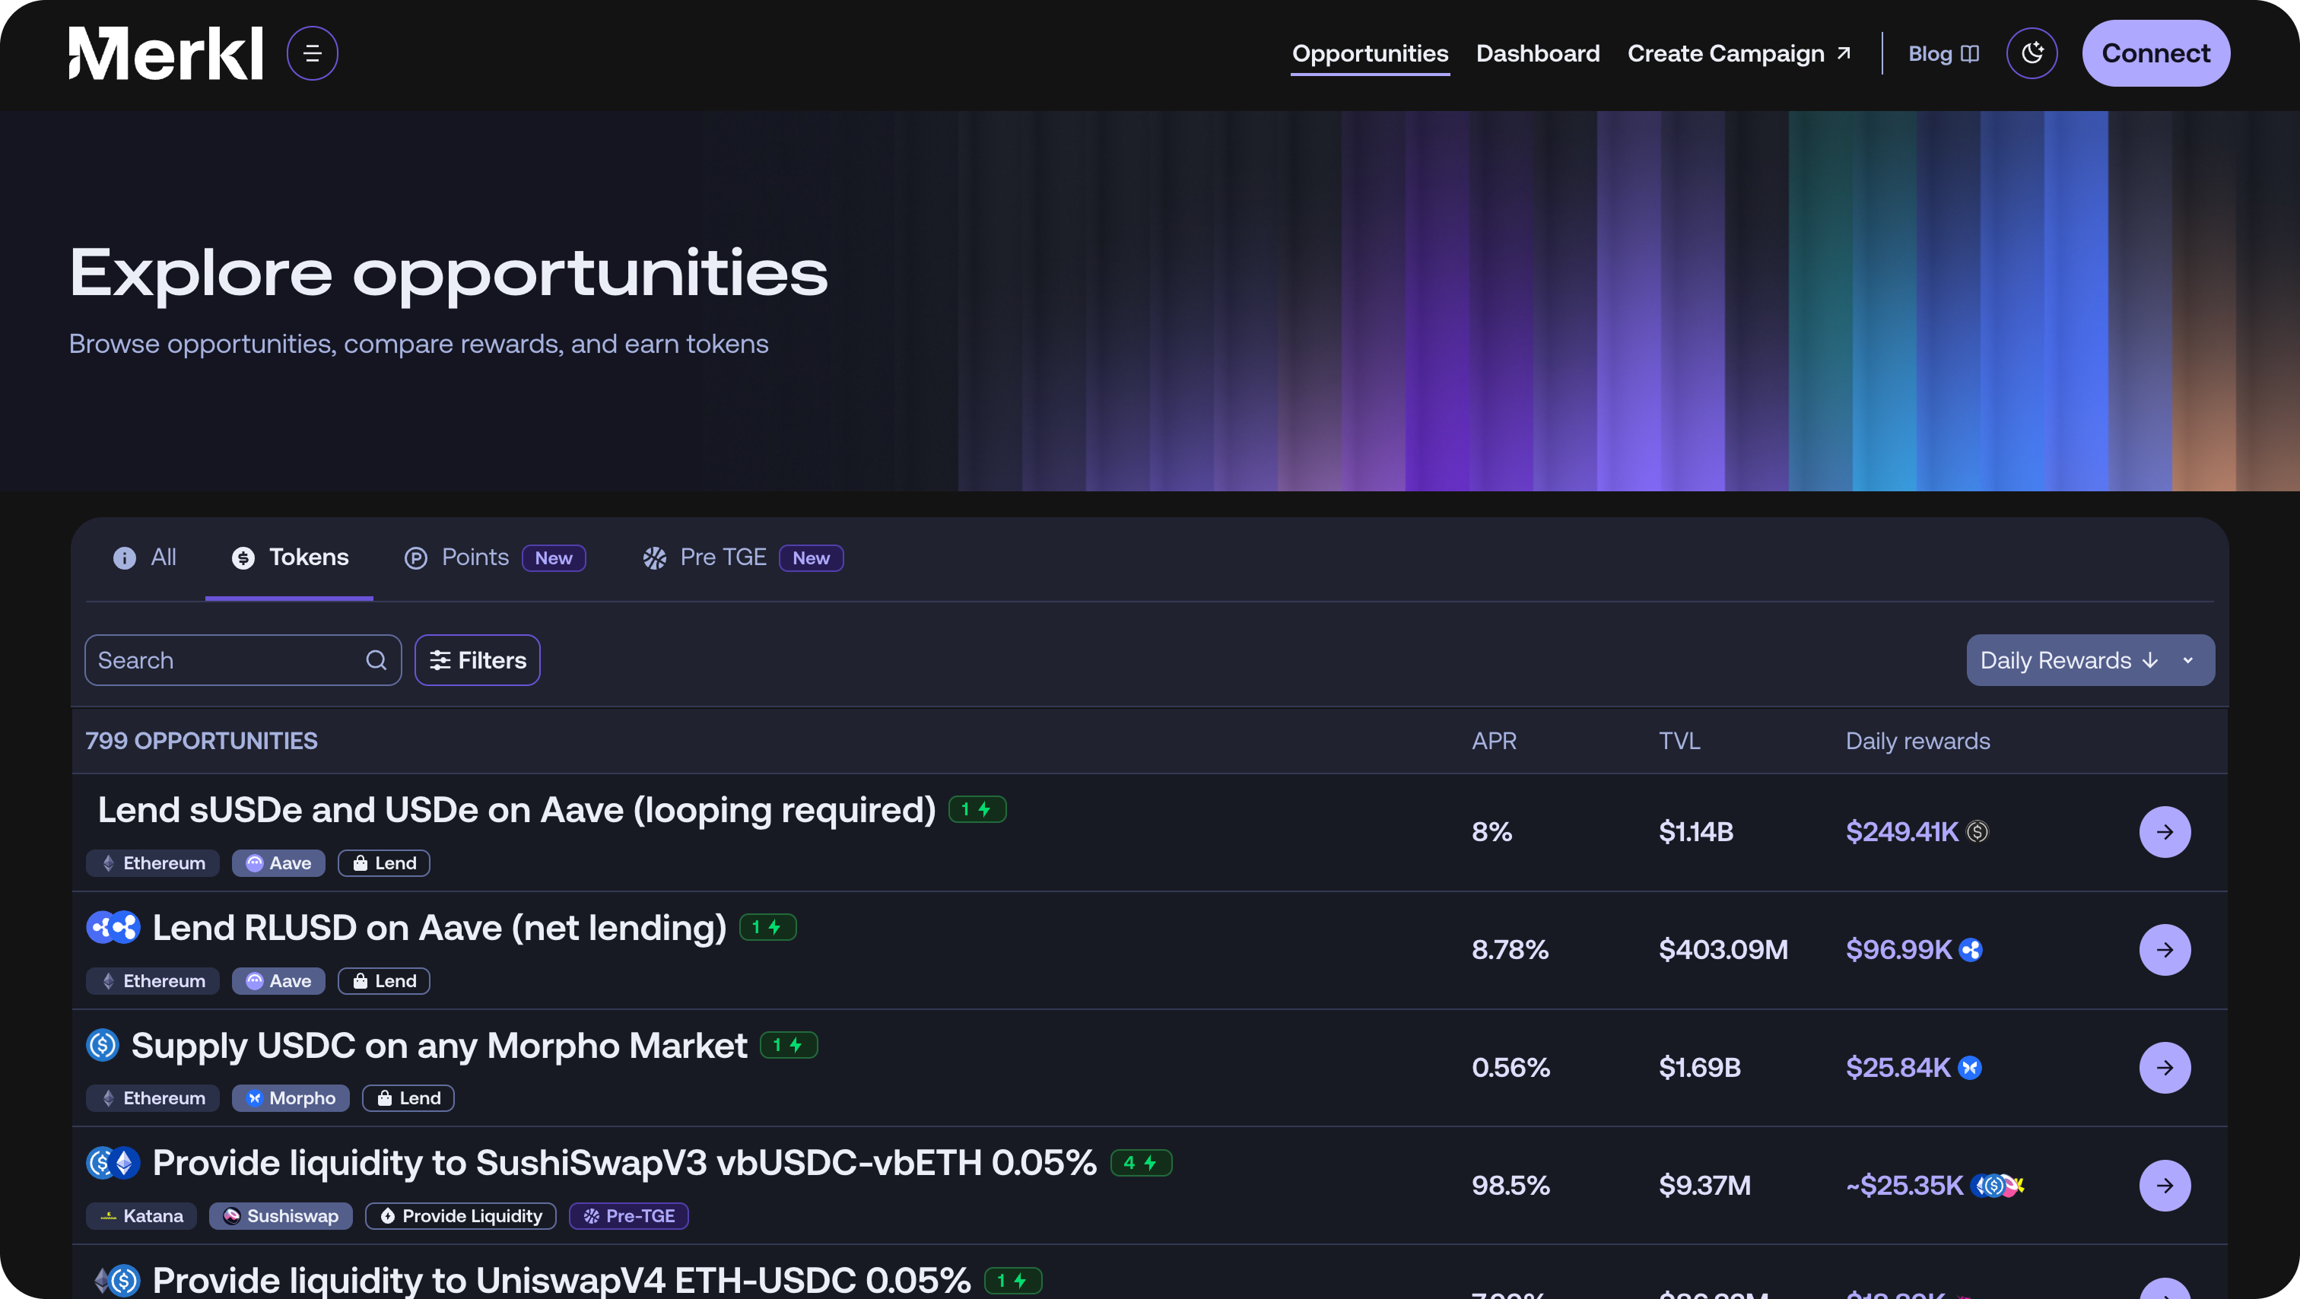
Task: Click the 8% APR value
Action: click(x=1492, y=832)
